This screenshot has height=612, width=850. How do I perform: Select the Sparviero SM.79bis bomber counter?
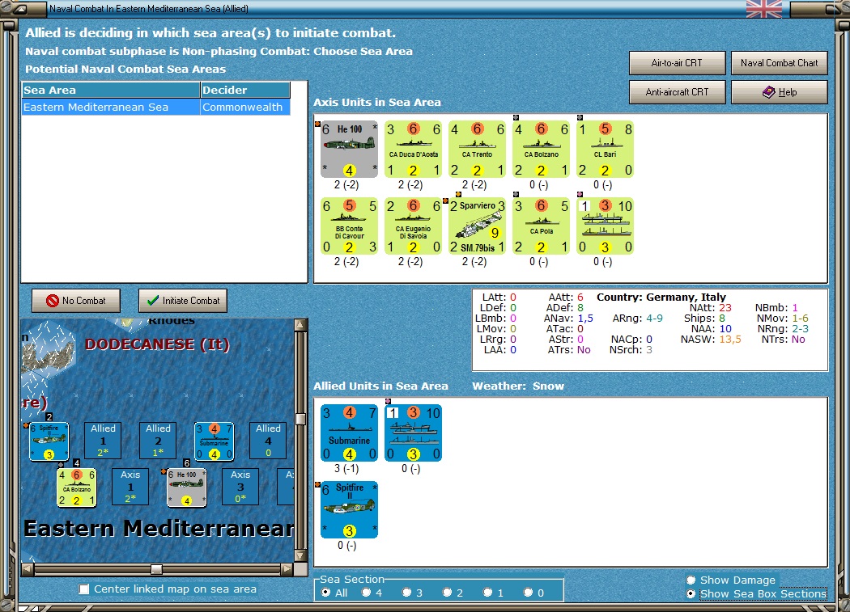point(477,226)
